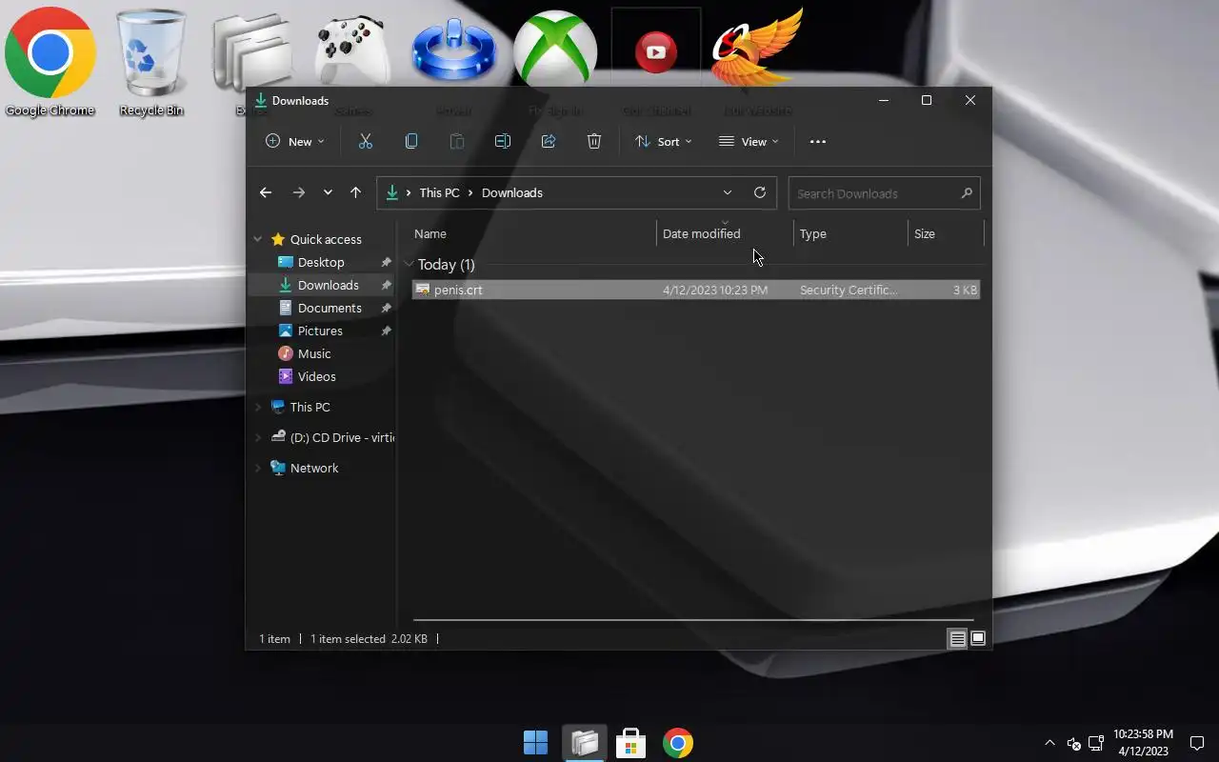Open the YouTube desktop shortcut
1219x762 pixels.
tap(656, 52)
